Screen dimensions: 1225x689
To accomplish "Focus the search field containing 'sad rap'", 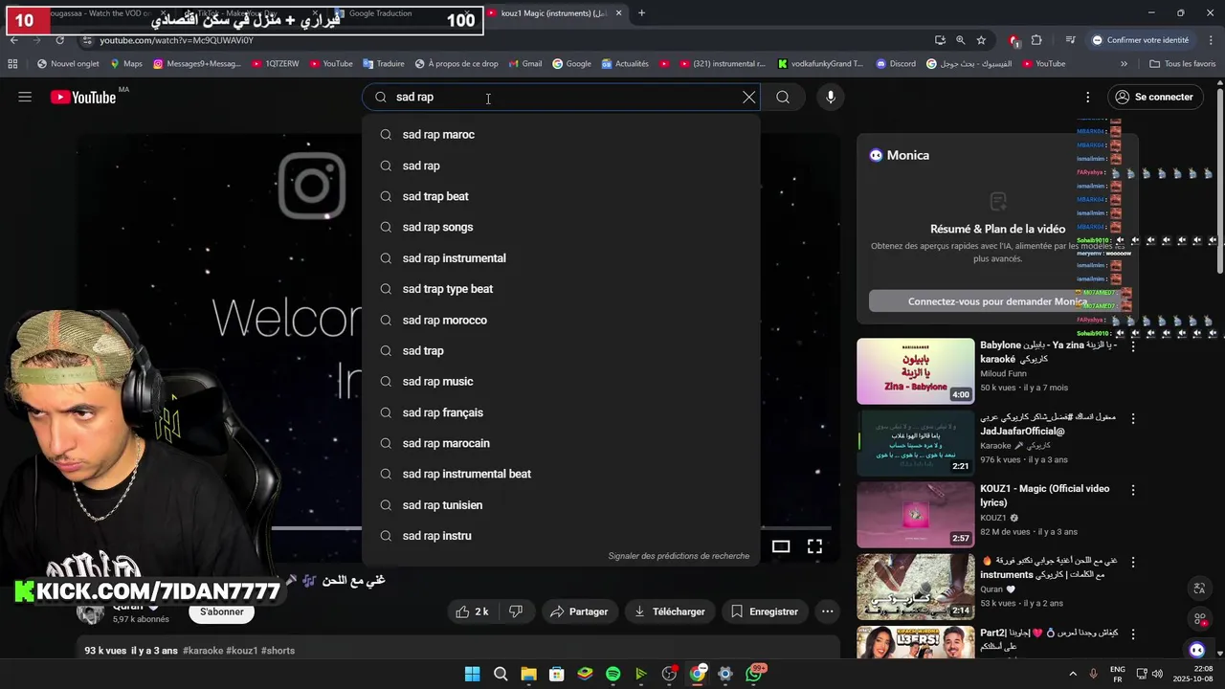I will 561,97.
